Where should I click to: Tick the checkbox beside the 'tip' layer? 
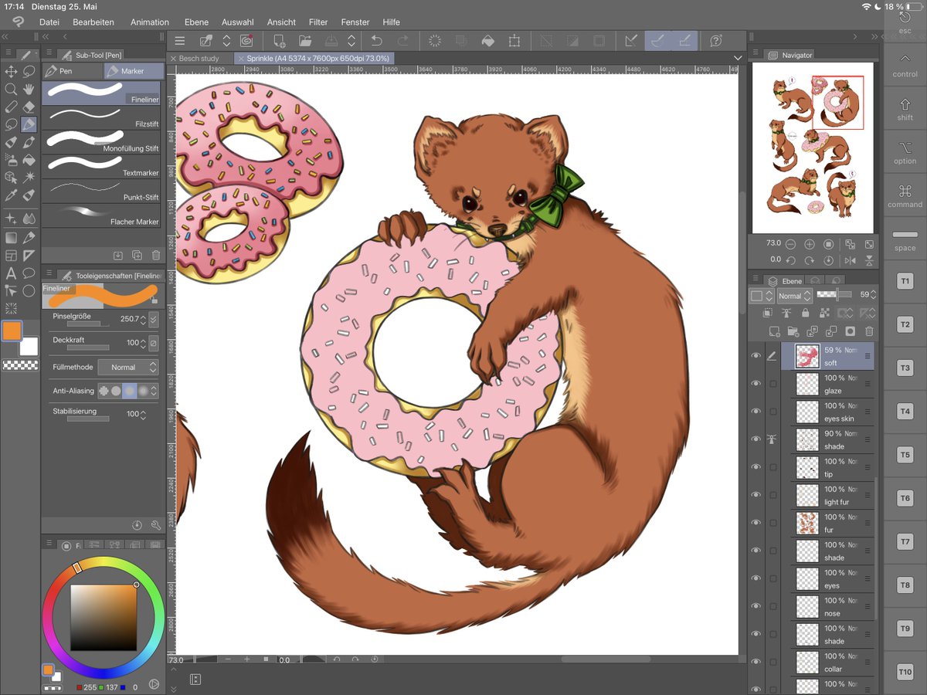click(x=773, y=467)
